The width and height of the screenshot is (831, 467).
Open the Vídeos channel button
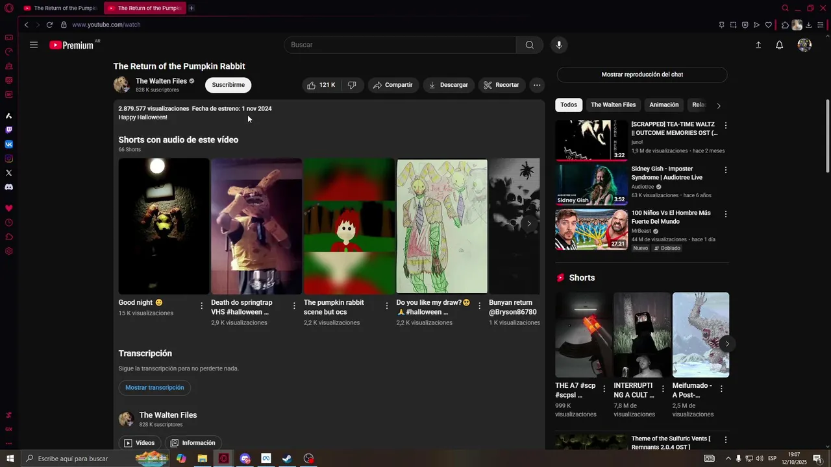[139, 443]
